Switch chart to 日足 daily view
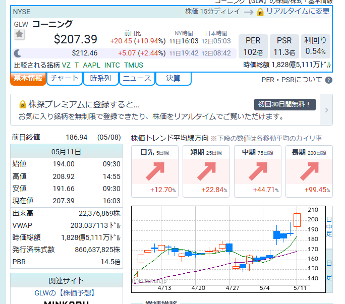 click(329, 271)
